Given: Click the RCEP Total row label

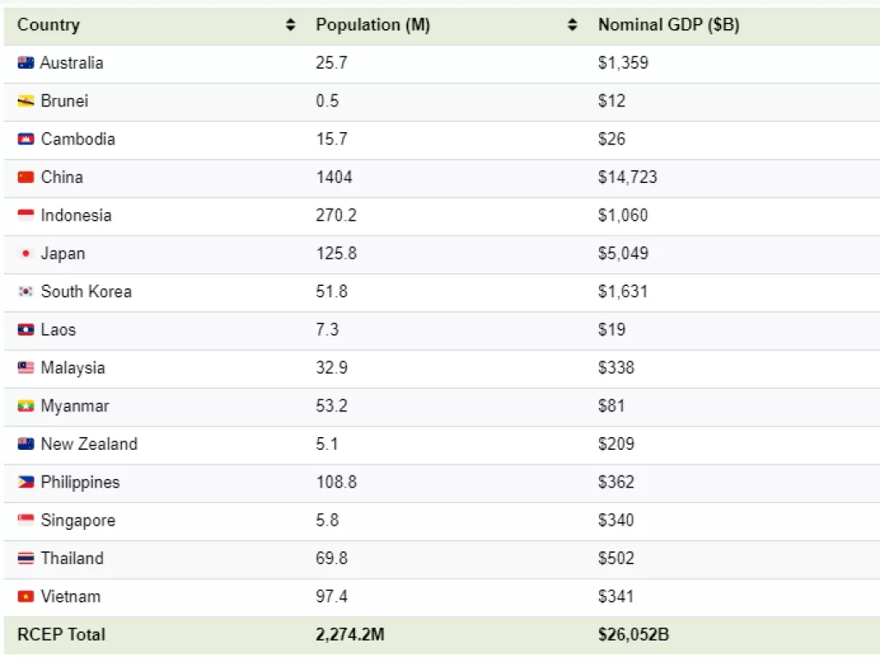Looking at the screenshot, I should (61, 635).
